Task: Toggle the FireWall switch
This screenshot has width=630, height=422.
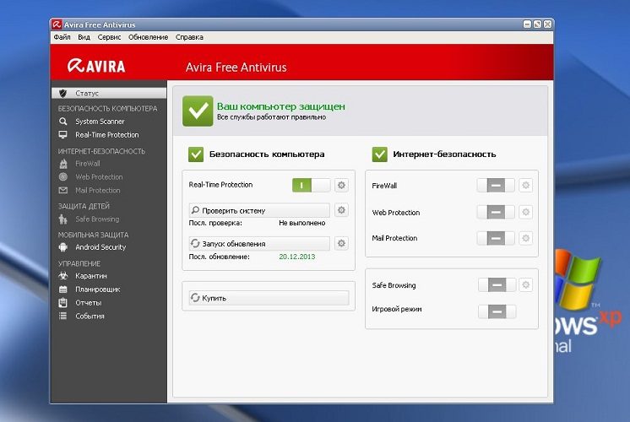Action: tap(496, 185)
